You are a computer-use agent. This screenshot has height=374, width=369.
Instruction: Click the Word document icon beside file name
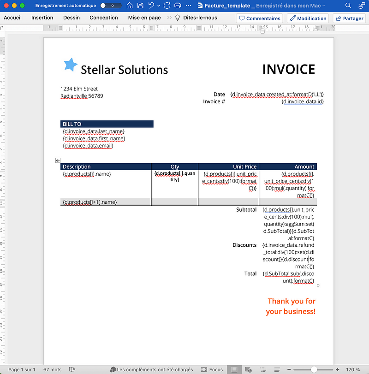point(200,6)
